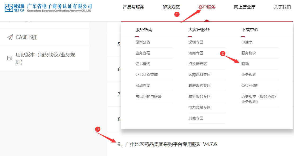Expand the 客户服务 dropdown menu
This screenshot has height=156, width=294.
pos(207,7)
